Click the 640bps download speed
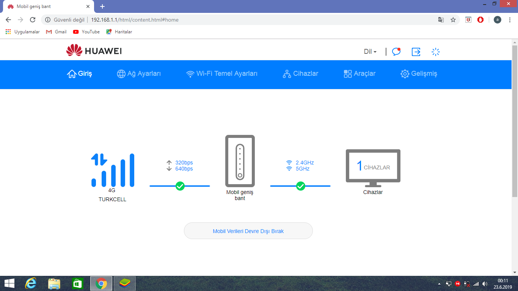 tap(184, 169)
